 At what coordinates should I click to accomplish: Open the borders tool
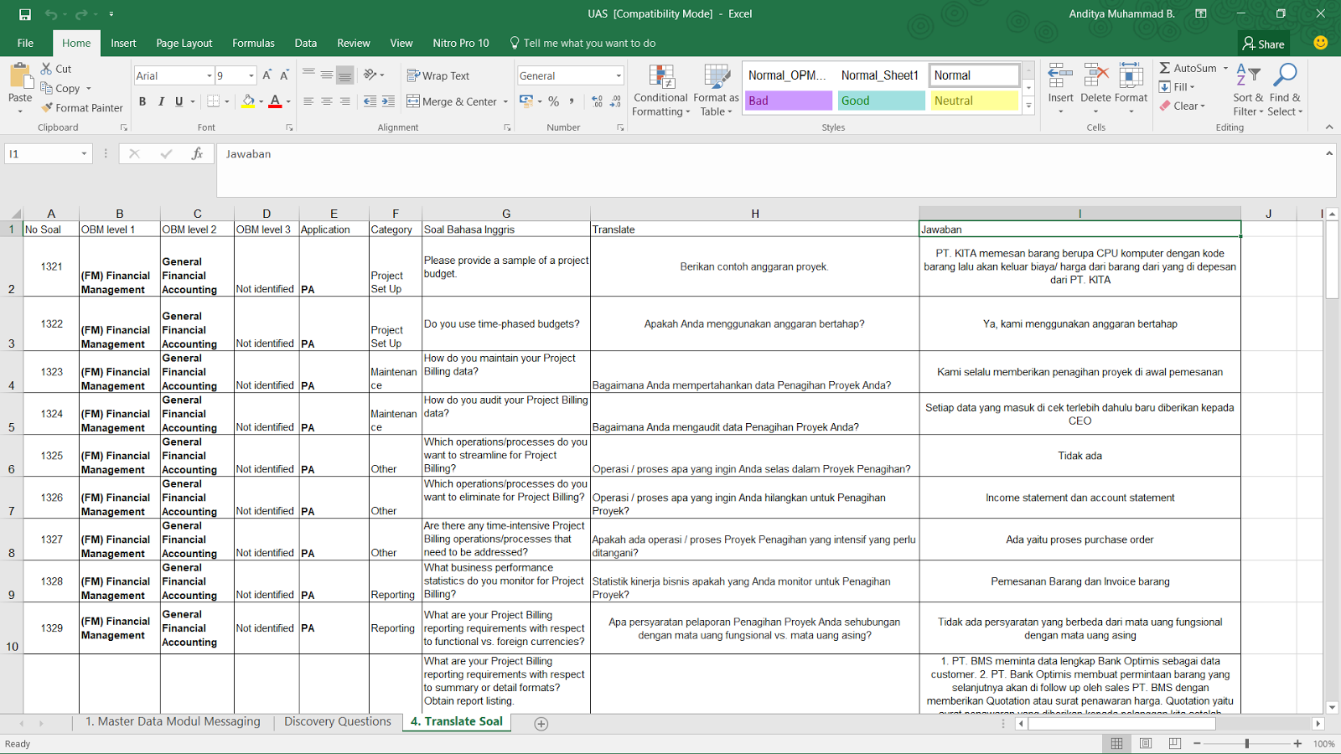click(x=214, y=101)
